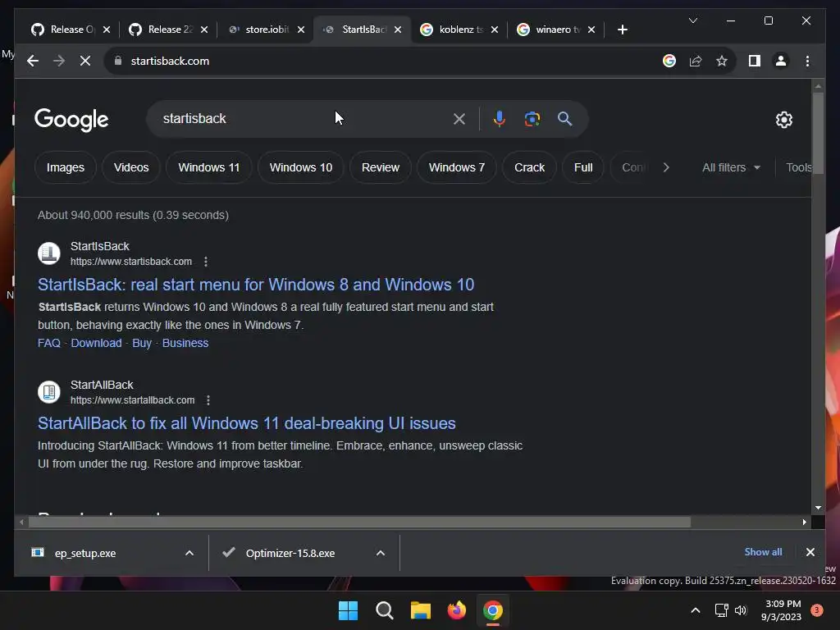Open taskbar Search
This screenshot has width=840, height=630.
[385, 610]
